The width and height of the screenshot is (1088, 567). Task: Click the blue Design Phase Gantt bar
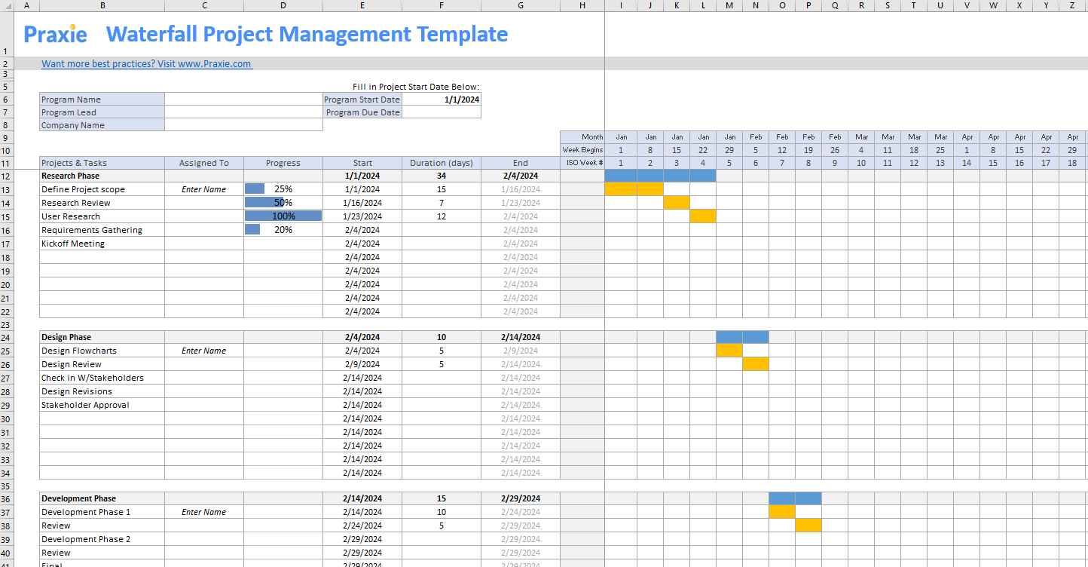click(742, 337)
